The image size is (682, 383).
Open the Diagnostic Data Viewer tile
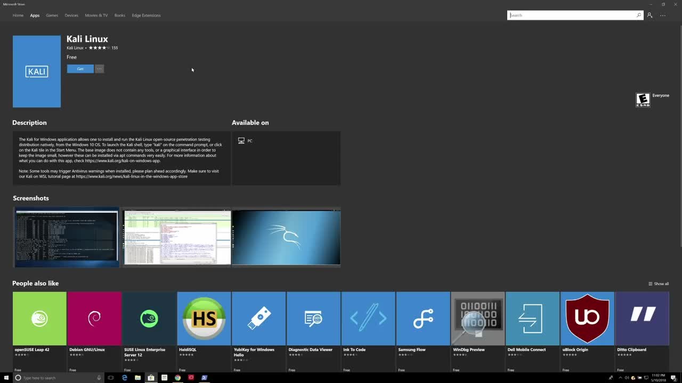pyautogui.click(x=313, y=332)
